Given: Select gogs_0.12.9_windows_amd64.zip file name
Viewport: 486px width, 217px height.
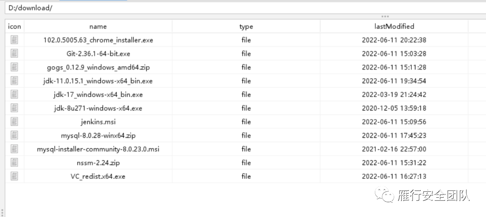Looking at the screenshot, I should click(x=98, y=67).
